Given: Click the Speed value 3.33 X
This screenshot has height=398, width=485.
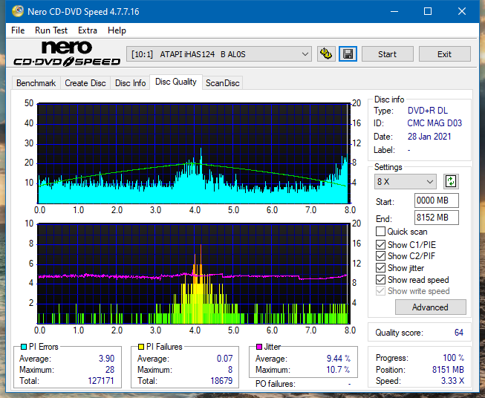Looking at the screenshot, I should (x=452, y=381).
